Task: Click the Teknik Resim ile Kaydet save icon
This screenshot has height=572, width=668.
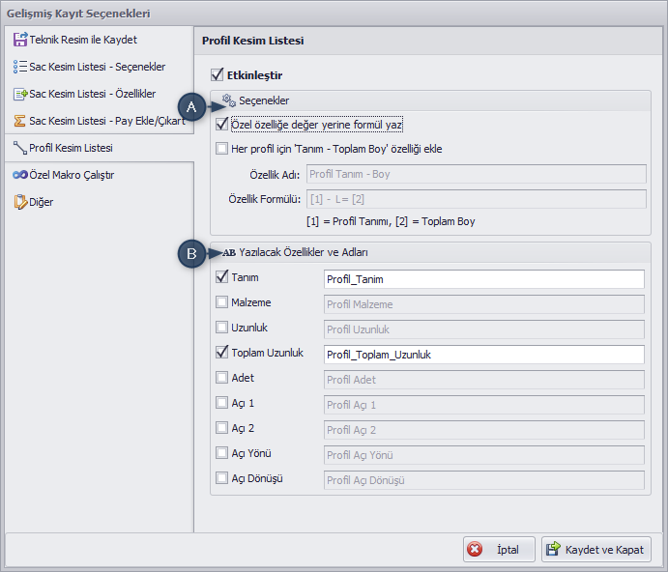Action: (x=20, y=40)
